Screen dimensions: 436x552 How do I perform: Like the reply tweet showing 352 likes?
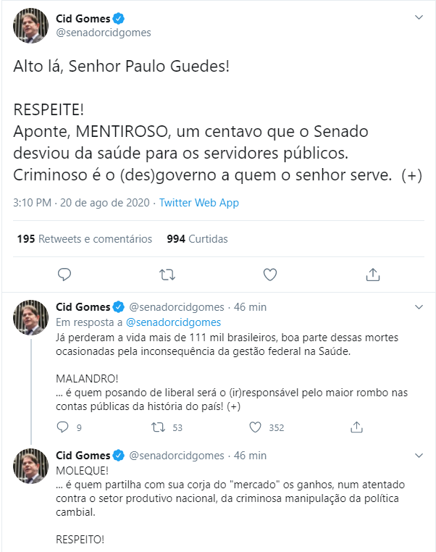[255, 427]
